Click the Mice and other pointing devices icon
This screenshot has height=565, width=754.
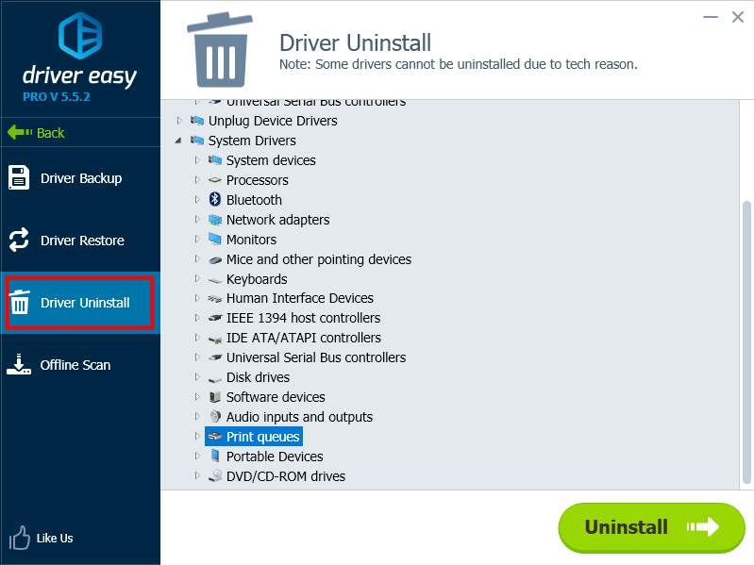coord(215,259)
